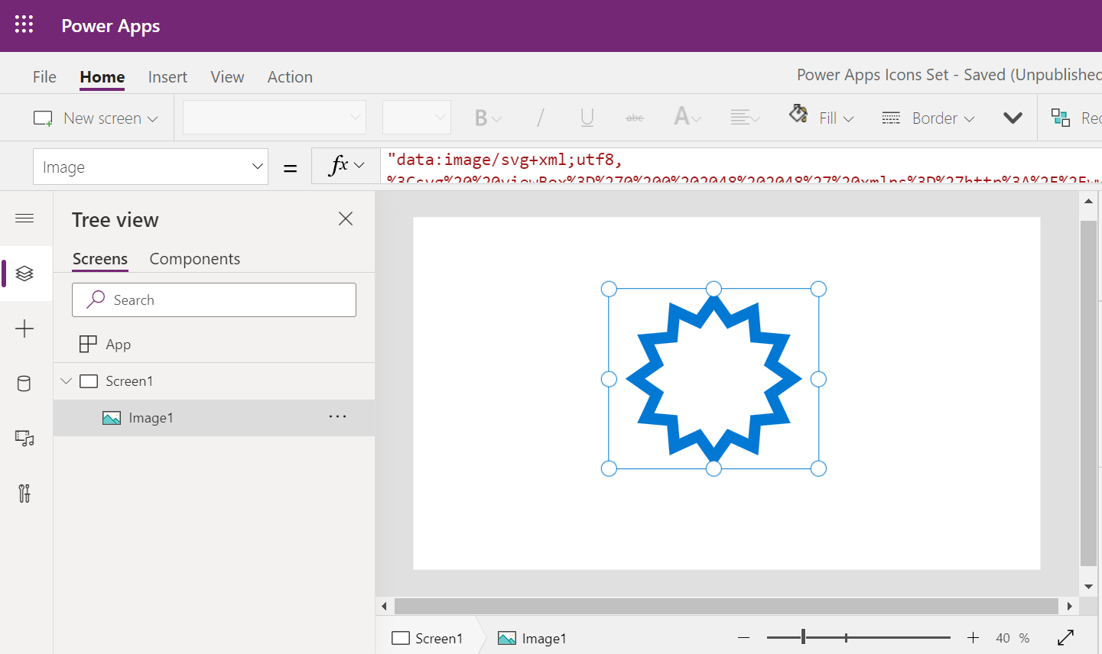This screenshot has width=1102, height=654.
Task: Expand the hamburger menu in left rail
Action: tap(24, 219)
